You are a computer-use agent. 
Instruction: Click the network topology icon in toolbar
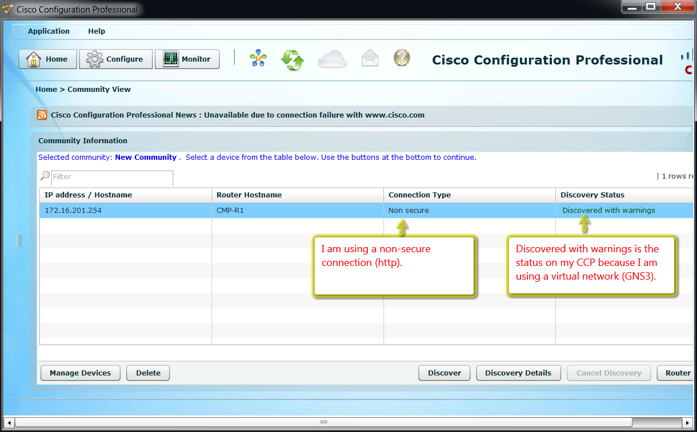click(x=258, y=59)
